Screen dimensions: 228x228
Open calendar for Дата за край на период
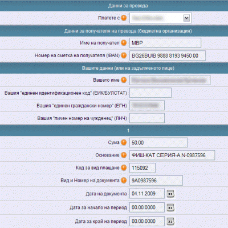[170, 221]
